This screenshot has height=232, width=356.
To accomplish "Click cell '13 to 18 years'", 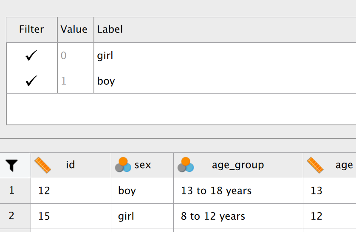I will 238,191.
